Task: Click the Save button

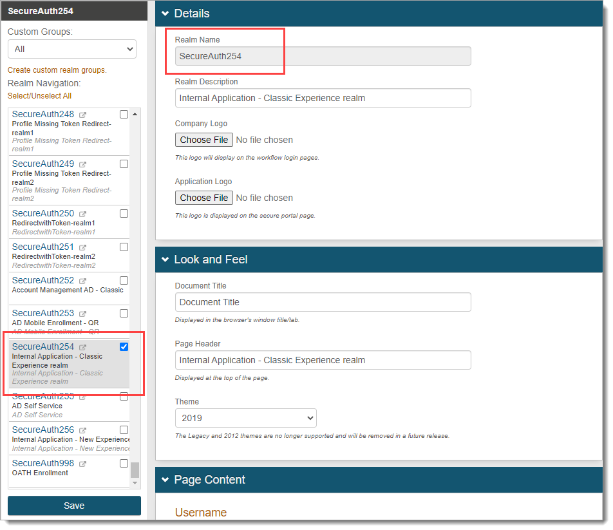Action: tap(73, 506)
